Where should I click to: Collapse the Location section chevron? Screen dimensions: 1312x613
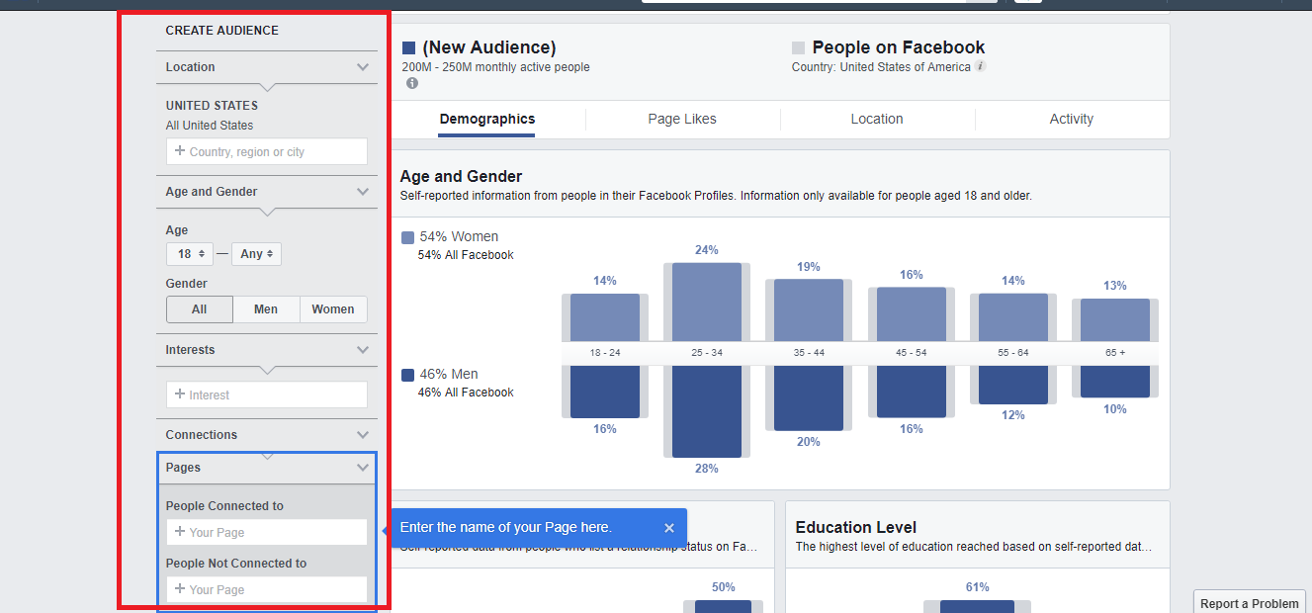(x=363, y=67)
